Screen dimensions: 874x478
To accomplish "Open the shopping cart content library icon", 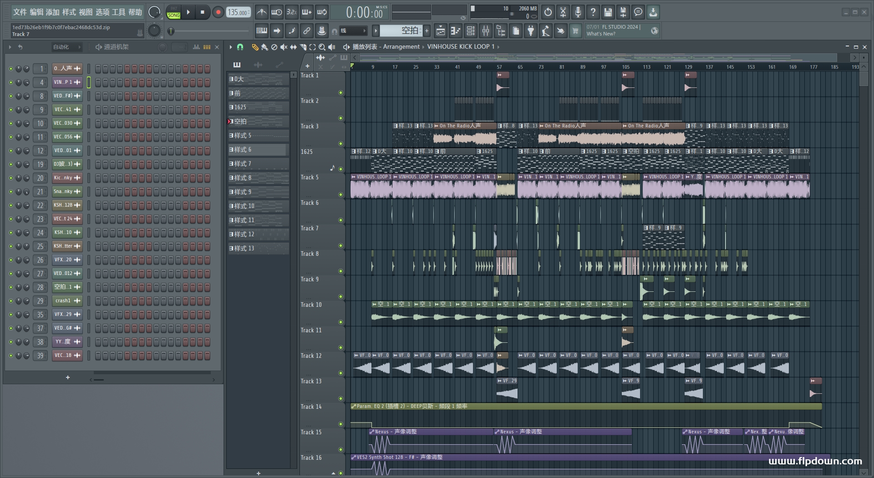I will pyautogui.click(x=575, y=31).
